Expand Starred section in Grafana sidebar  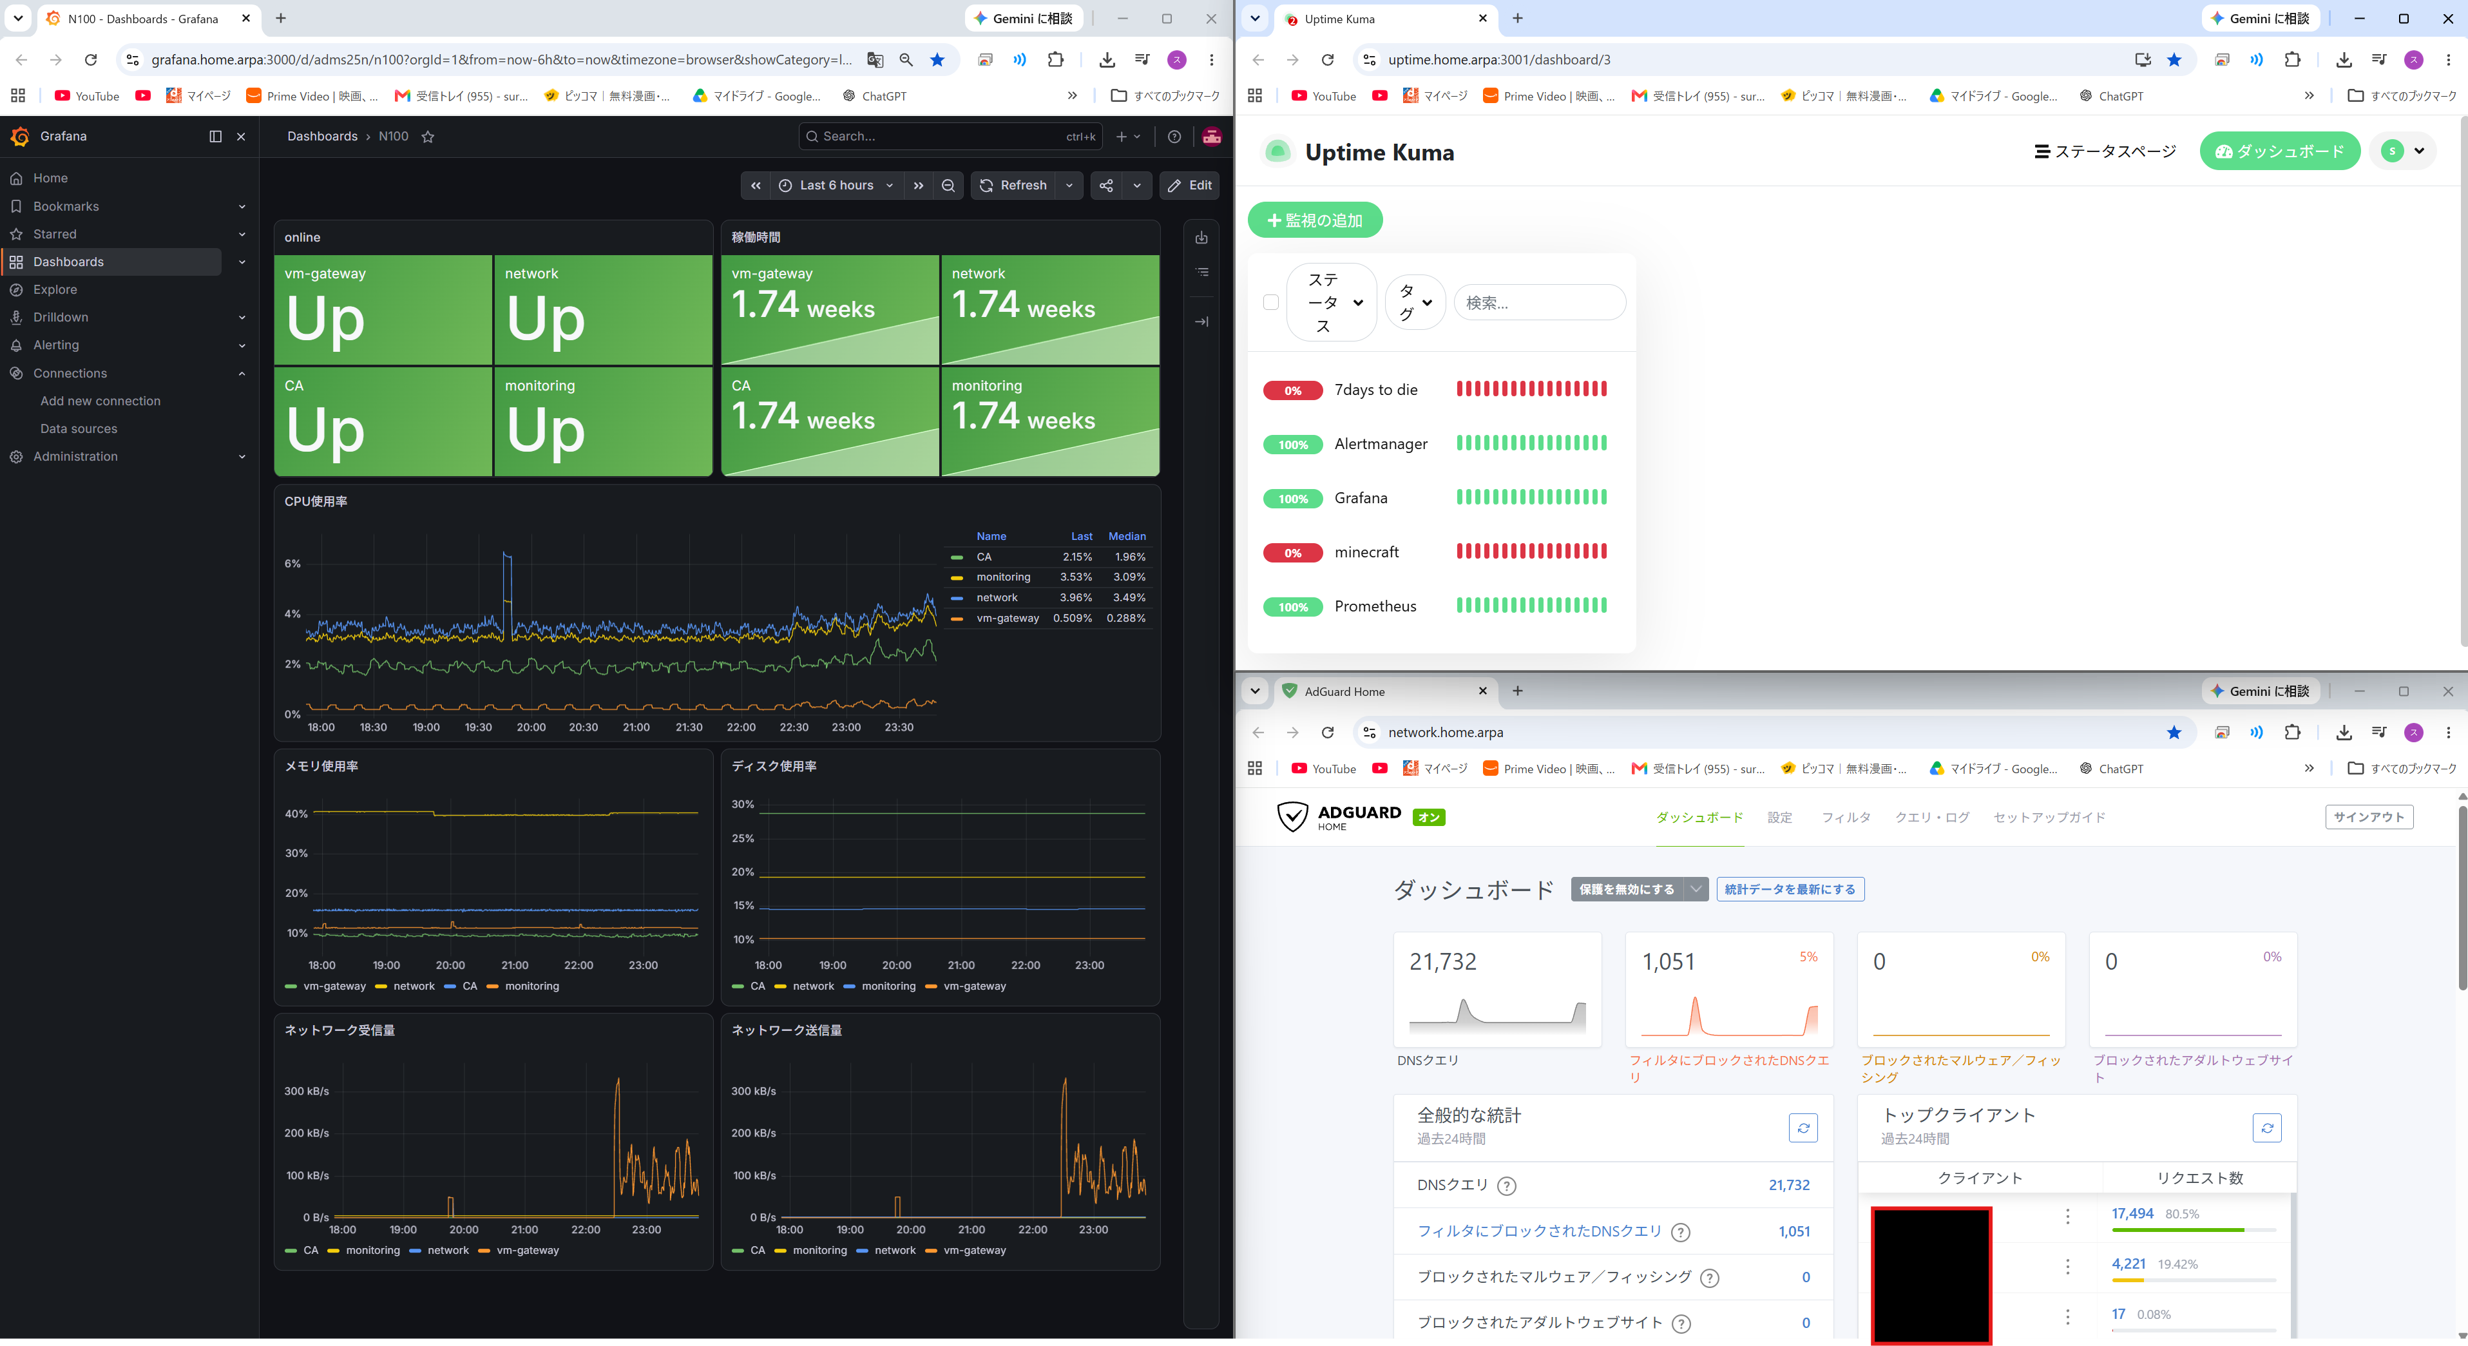[242, 235]
